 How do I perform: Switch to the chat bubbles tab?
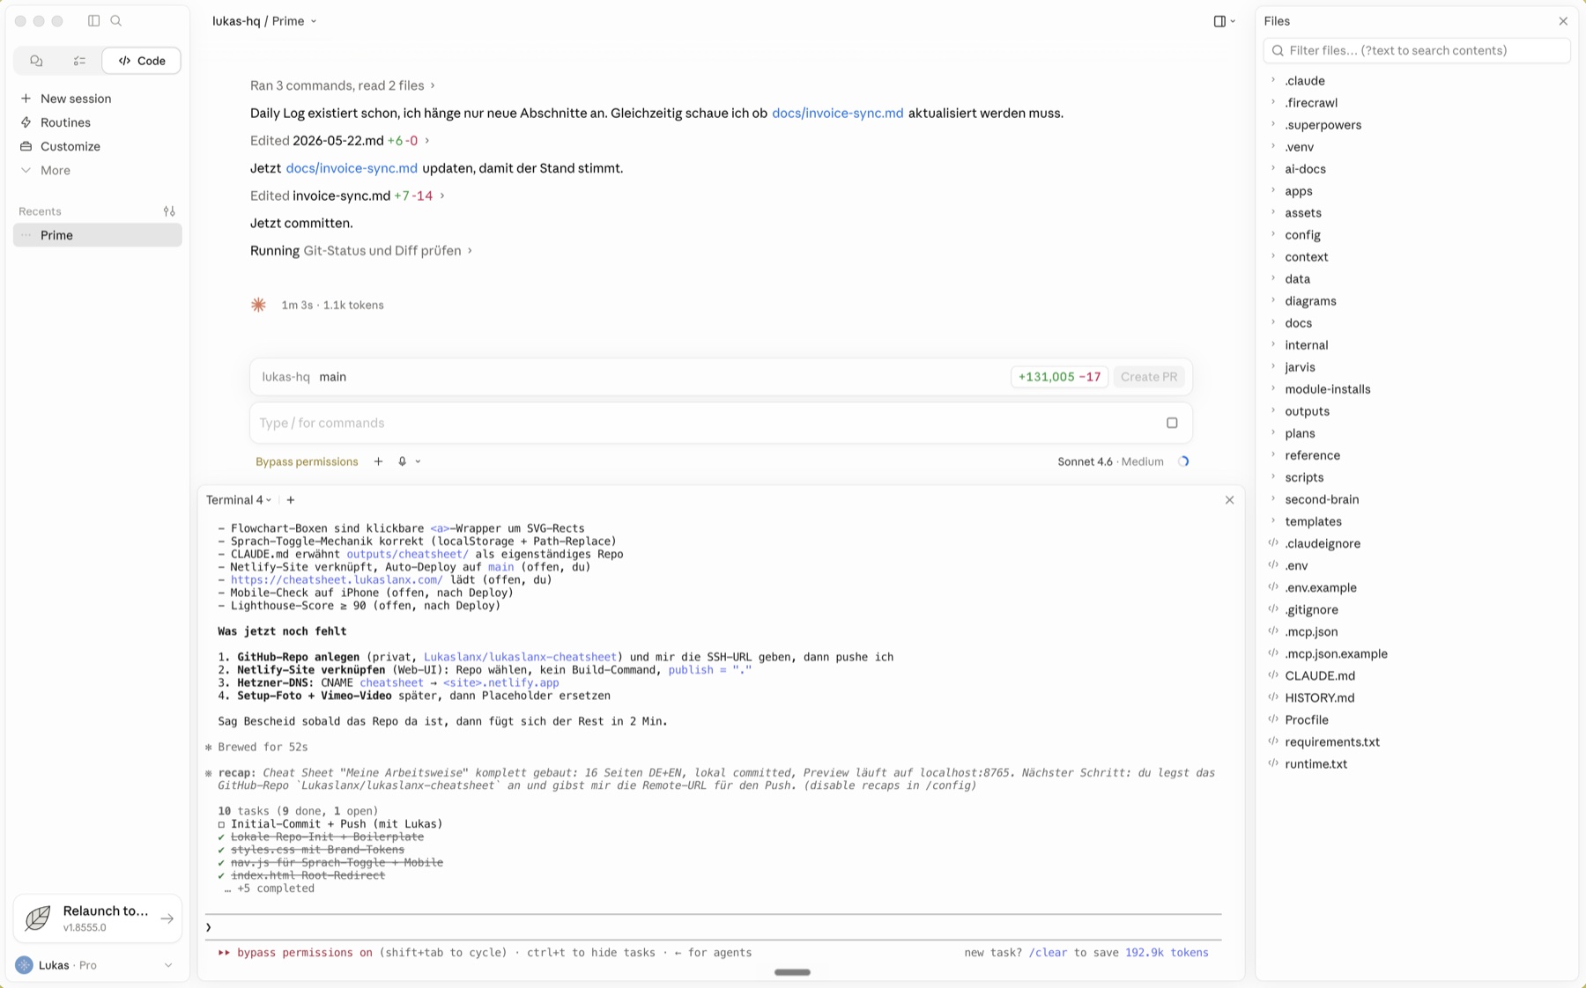click(36, 61)
